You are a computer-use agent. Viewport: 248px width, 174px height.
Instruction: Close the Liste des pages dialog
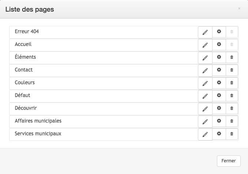pyautogui.click(x=239, y=8)
